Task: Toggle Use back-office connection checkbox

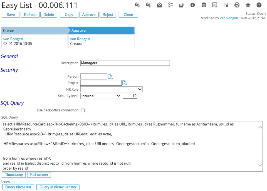Action: (83, 110)
